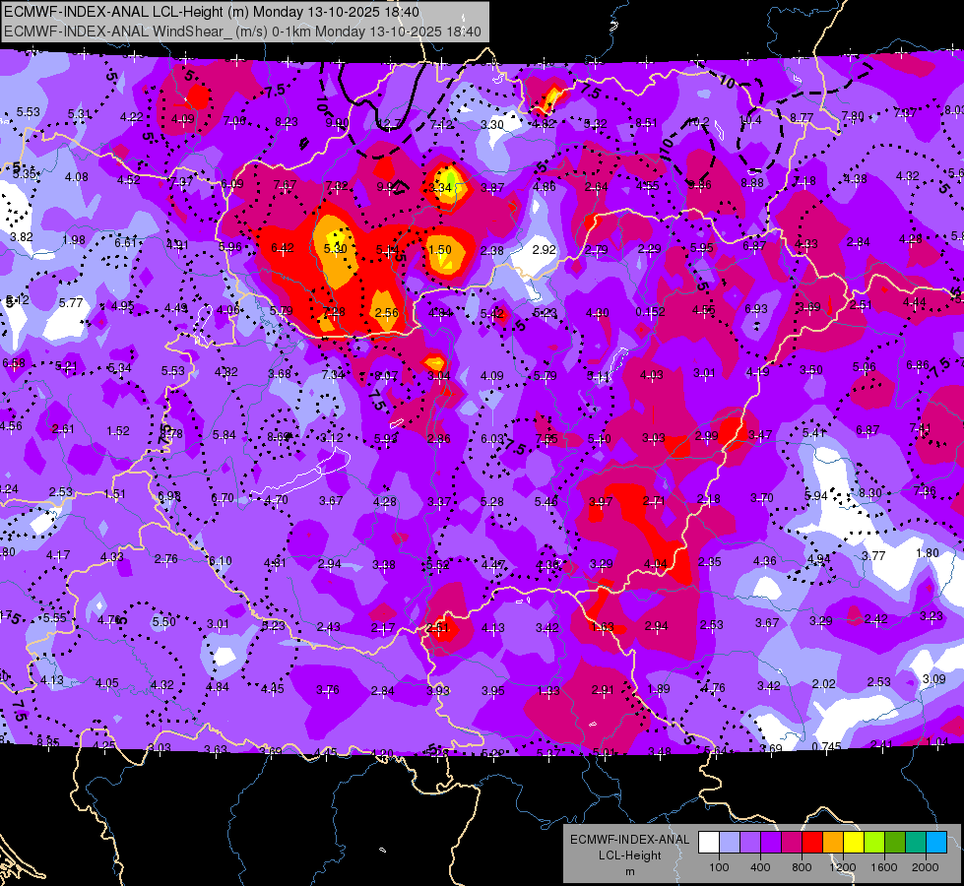Viewport: 964px width, 886px height.
Task: Choose the yellow legend swatch
Action: [854, 843]
